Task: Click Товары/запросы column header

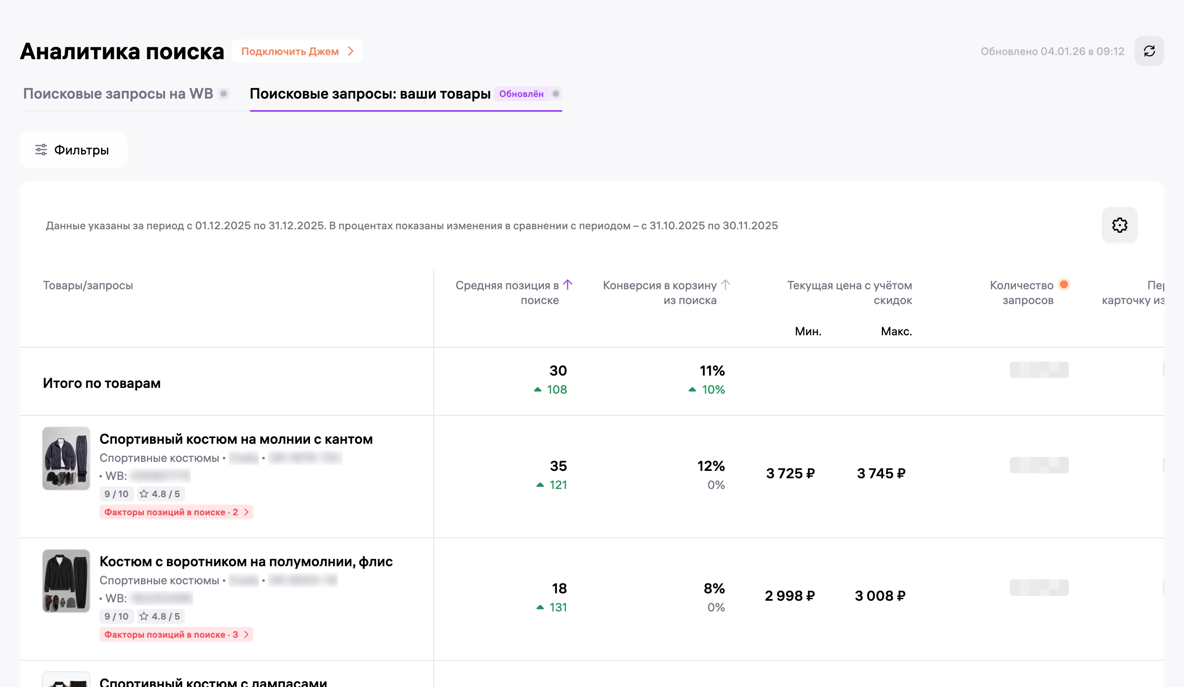Action: 88,285
